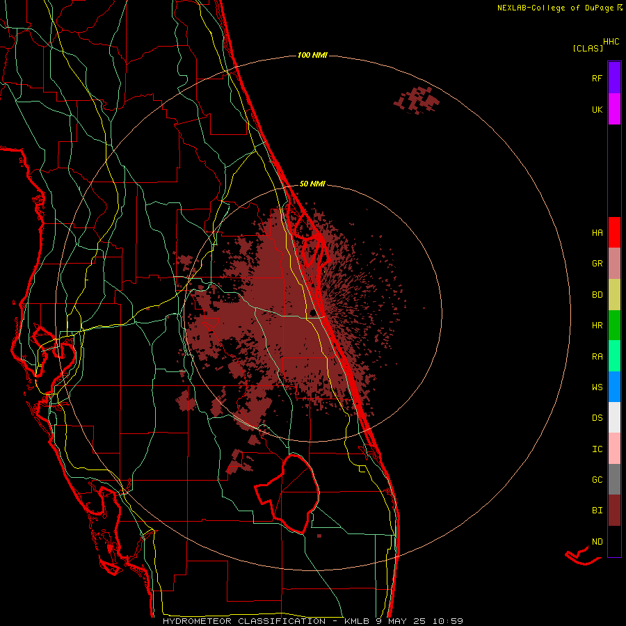
Task: Click the '100 NMI' range ring label
Action: 312,55
